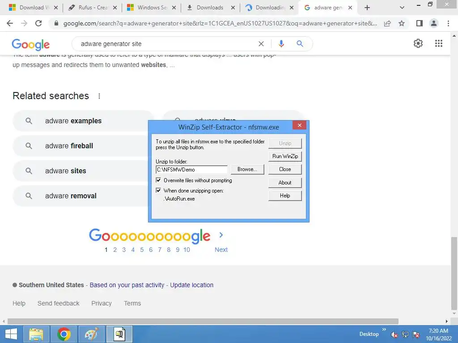Click Chrome forward arrow
The image size is (458, 343).
(x=24, y=23)
